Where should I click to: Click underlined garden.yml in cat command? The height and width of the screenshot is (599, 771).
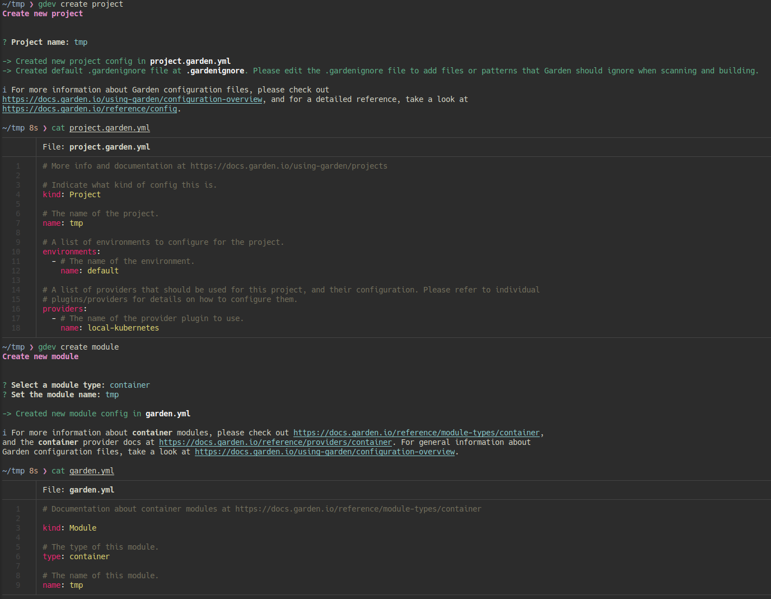pyautogui.click(x=92, y=471)
